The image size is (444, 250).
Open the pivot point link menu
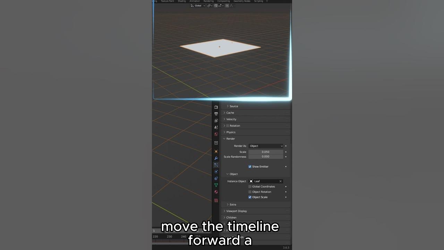point(210,6)
